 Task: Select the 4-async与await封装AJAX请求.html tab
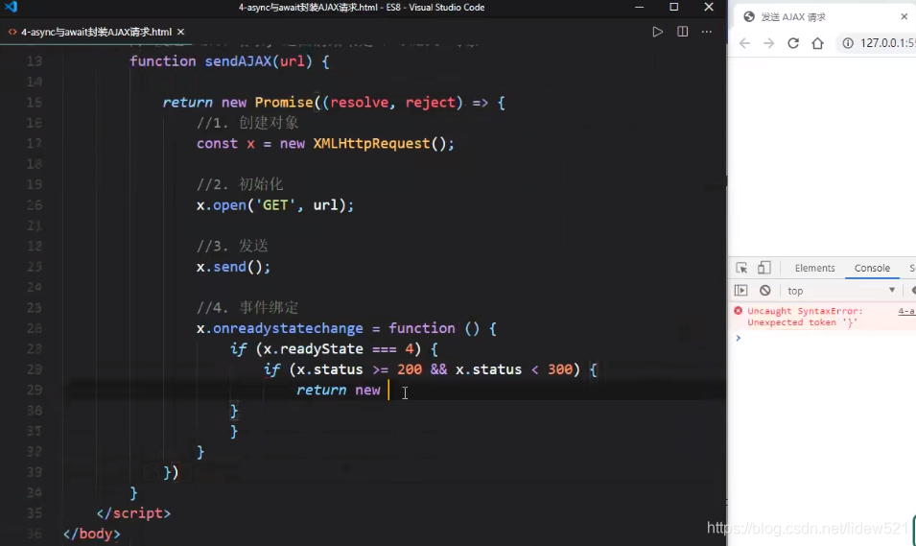pos(96,32)
